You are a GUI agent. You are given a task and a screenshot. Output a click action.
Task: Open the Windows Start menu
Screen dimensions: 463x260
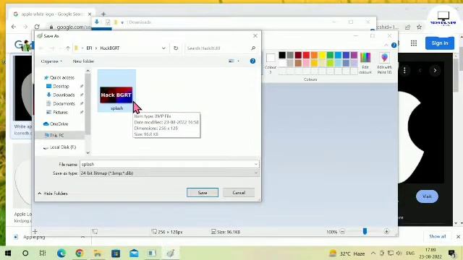8,253
